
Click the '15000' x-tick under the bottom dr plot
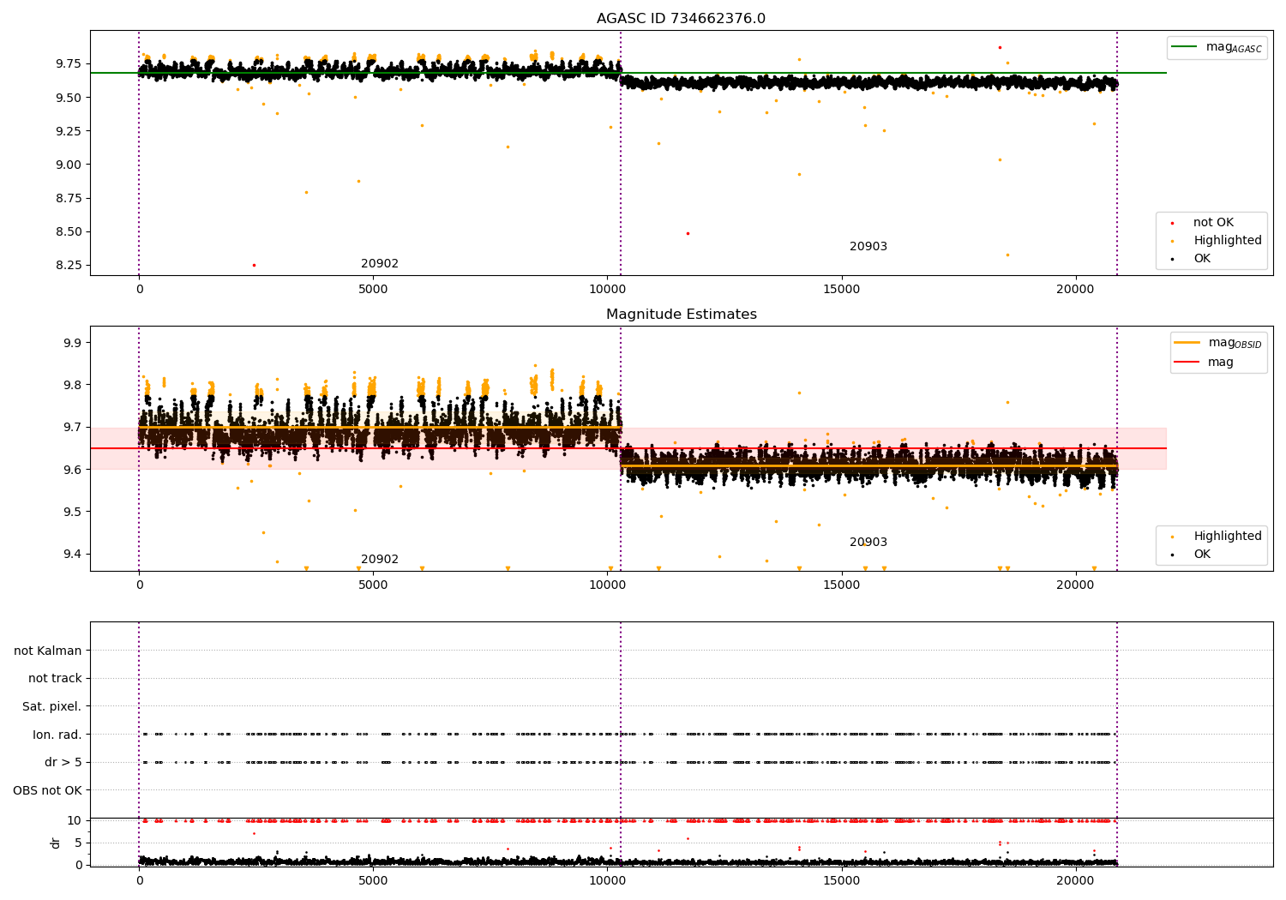(841, 880)
